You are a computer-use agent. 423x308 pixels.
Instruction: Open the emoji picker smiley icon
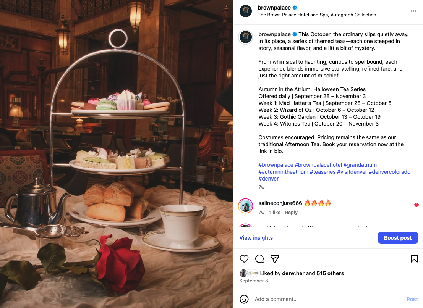[244, 299]
